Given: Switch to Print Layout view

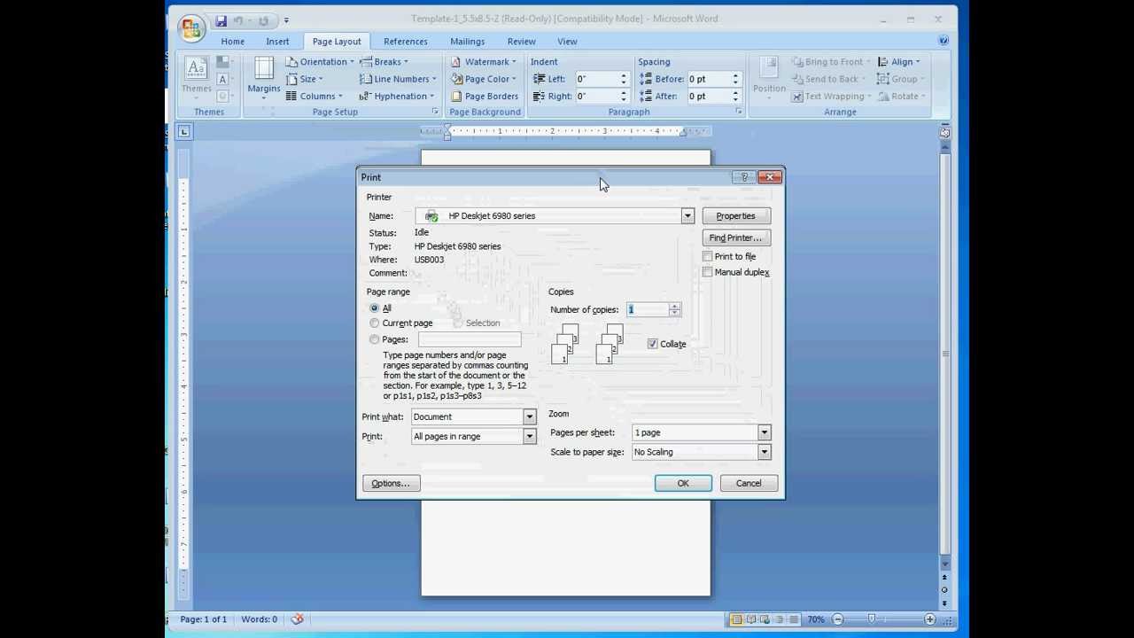Looking at the screenshot, I should [x=736, y=619].
